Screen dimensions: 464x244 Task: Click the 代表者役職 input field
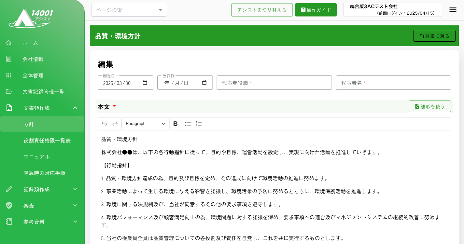[274, 83]
